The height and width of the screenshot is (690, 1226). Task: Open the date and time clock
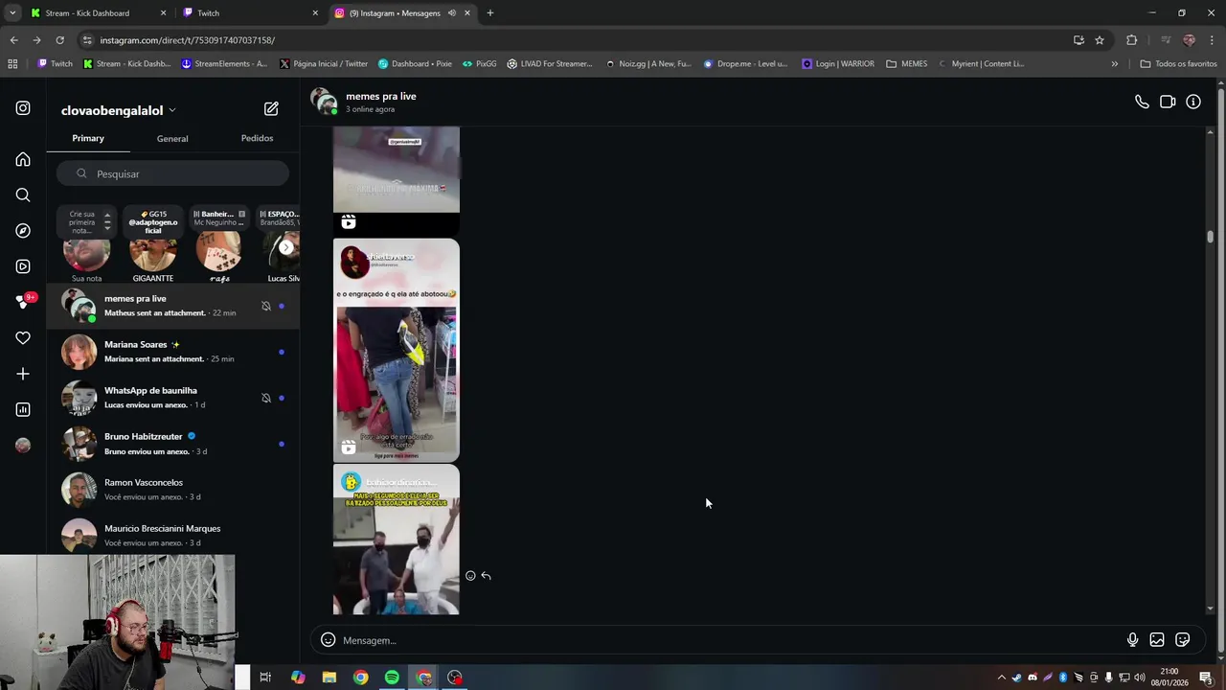click(x=1169, y=678)
